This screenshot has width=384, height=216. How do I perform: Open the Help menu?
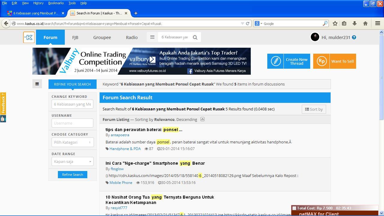(x=83, y=3)
